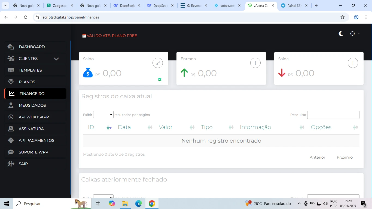Viewport: 372px width, 209px height.
Task: Open the Exibir results-per-page dropdown
Action: click(x=103, y=115)
